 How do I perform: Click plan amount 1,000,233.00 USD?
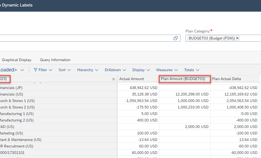click(193, 107)
